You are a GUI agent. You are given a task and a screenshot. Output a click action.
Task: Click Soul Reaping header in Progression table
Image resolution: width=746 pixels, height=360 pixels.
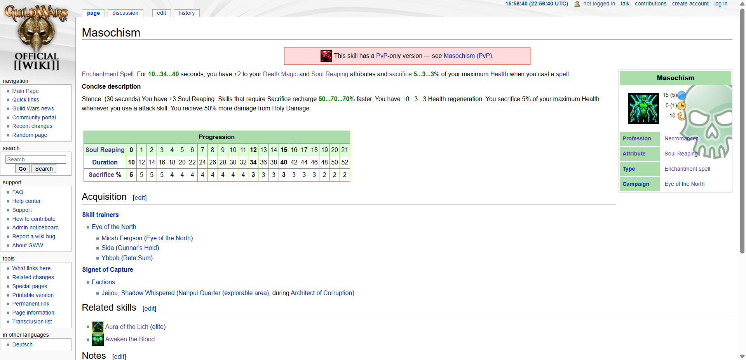click(105, 150)
